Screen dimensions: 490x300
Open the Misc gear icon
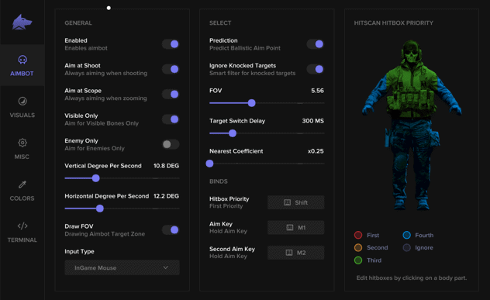(22, 143)
